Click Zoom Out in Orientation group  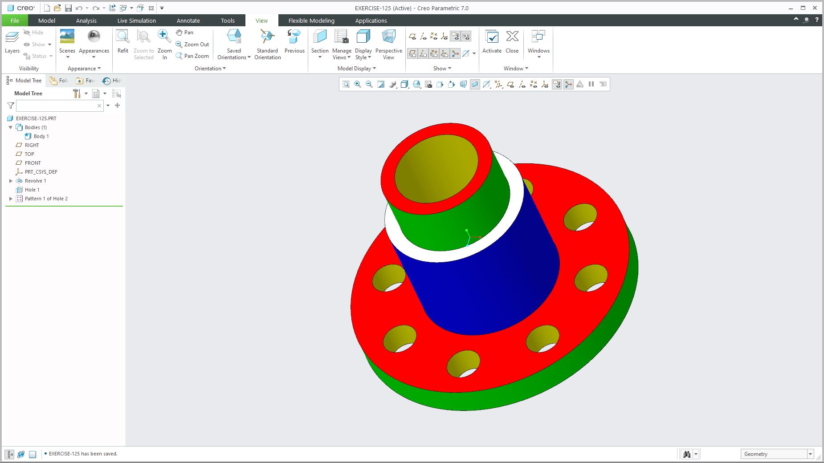(192, 44)
